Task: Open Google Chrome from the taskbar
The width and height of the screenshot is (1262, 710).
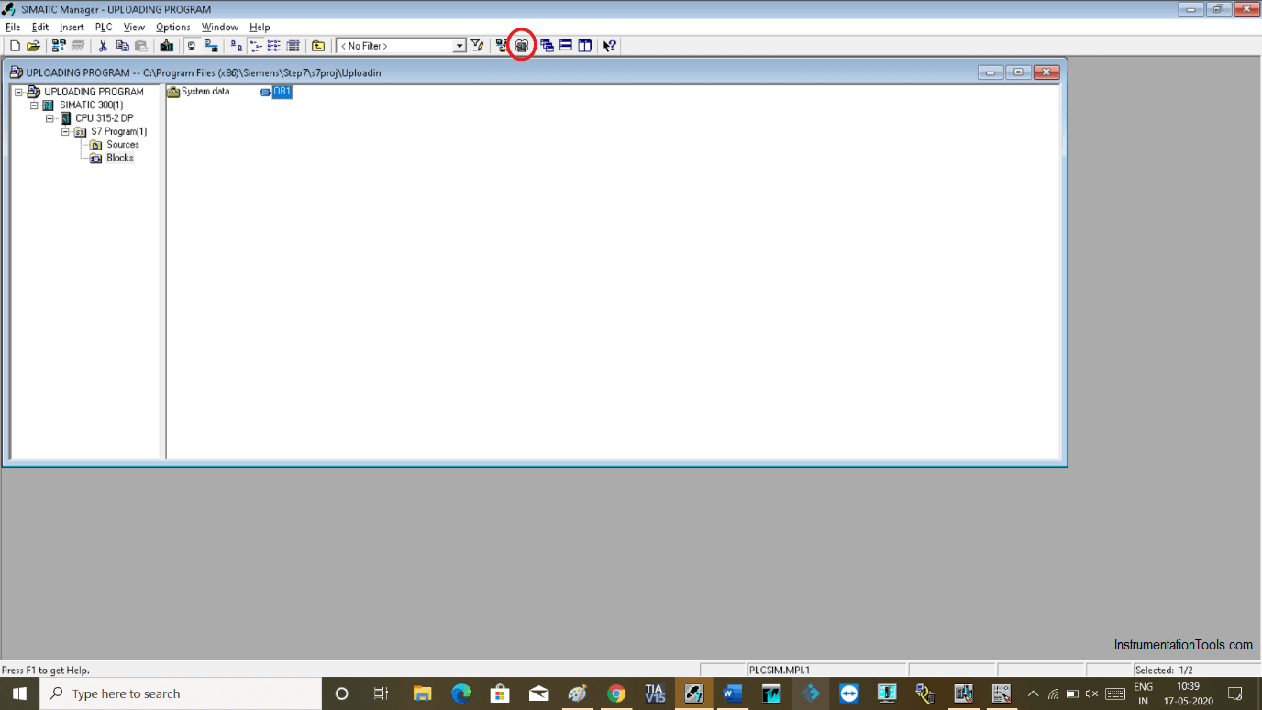Action: [615, 693]
